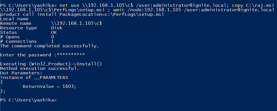Viewport: 277px width, 111px height.
Task: Click 'instance of __PARAMETERS' text
Action: [x=34, y=77]
